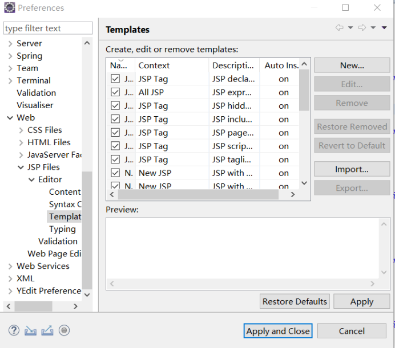Click the Oomph preference recorder icon
395x348 pixels.
pyautogui.click(x=65, y=330)
